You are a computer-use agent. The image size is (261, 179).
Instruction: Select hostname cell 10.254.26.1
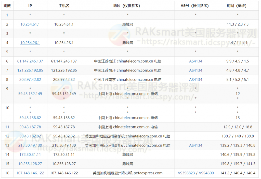(64, 43)
